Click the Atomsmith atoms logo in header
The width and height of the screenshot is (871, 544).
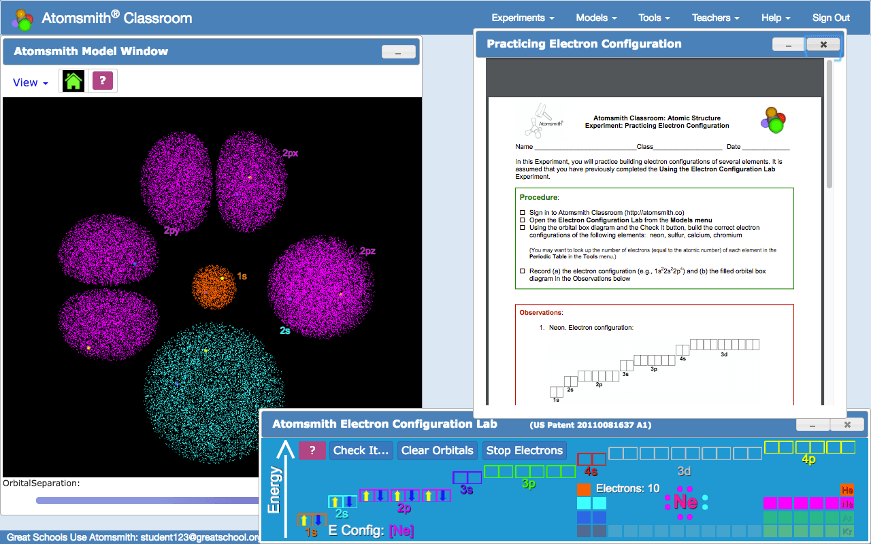coord(23,19)
